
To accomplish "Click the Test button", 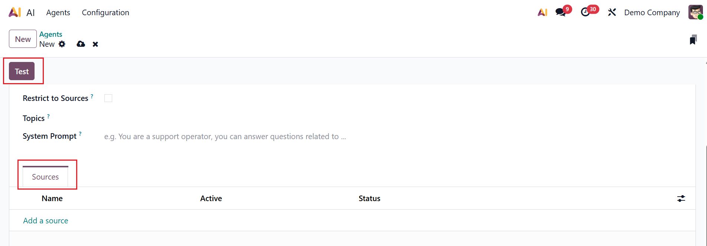I will 22,71.
